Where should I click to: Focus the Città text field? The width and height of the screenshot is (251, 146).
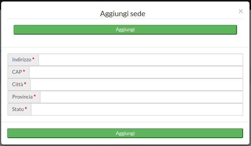(x=137, y=84)
